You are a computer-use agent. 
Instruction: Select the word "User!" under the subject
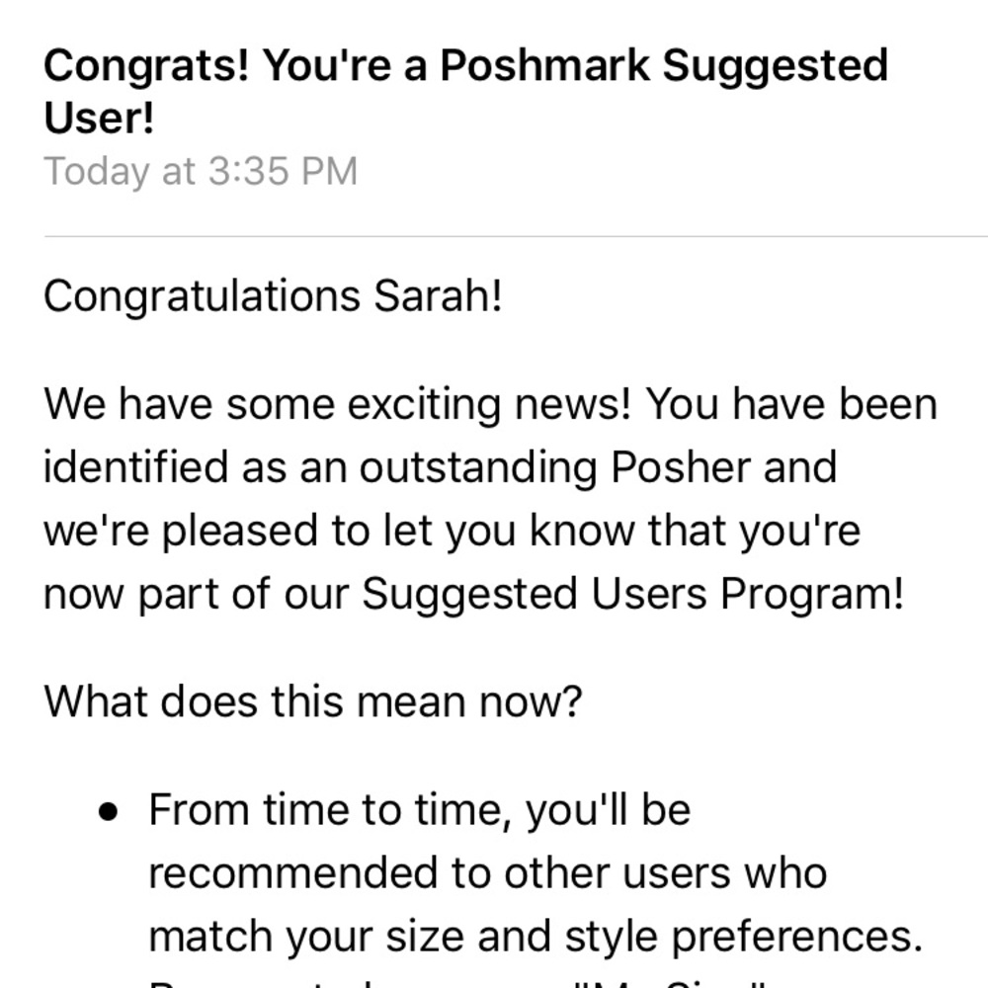(x=99, y=119)
